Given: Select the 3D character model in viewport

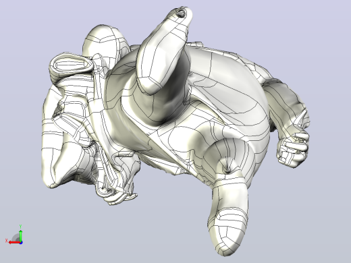Looking at the screenshot, I should tap(175, 131).
